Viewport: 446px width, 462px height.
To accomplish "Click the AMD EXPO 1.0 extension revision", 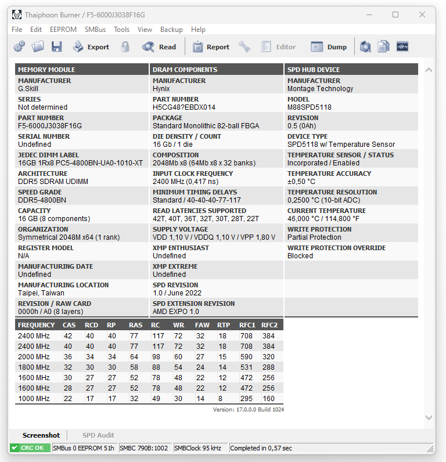I will (176, 312).
